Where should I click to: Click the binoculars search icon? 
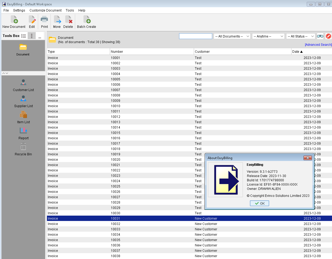(320, 36)
